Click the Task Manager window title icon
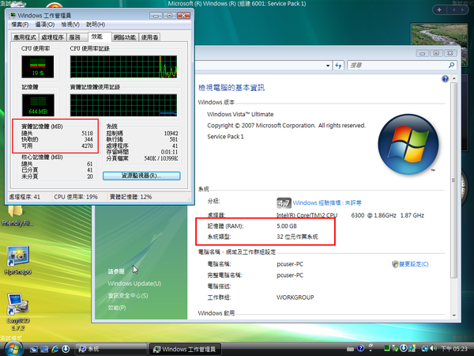The height and width of the screenshot is (356, 474). [13, 16]
